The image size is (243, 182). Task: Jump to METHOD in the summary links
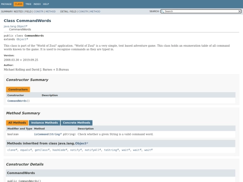click(50, 11)
